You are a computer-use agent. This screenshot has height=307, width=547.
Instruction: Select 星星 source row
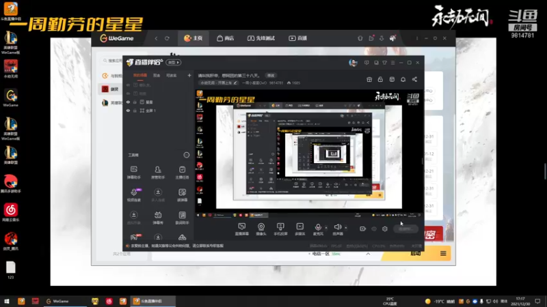(159, 102)
